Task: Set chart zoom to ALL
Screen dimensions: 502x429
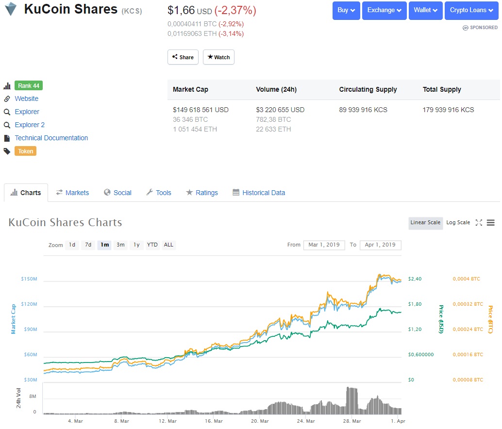Action: coord(169,245)
